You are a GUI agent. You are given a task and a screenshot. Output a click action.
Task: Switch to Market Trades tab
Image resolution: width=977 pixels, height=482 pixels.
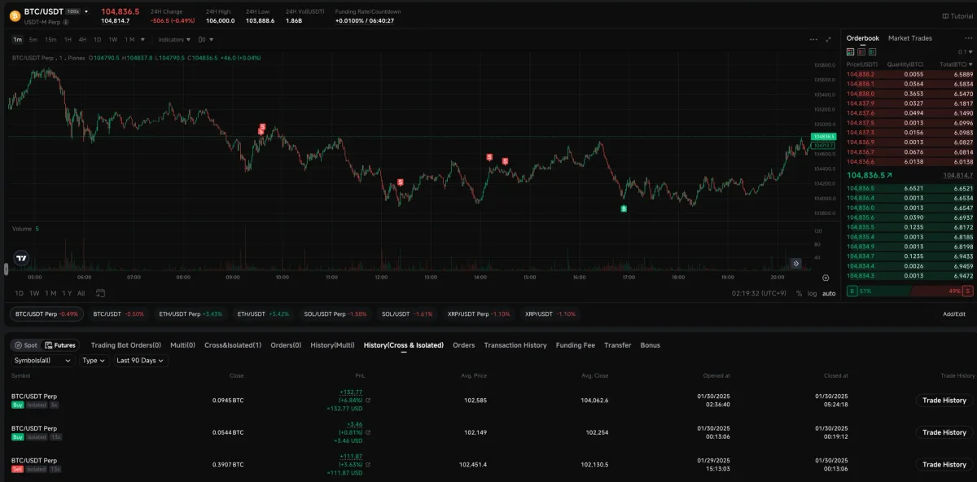909,38
